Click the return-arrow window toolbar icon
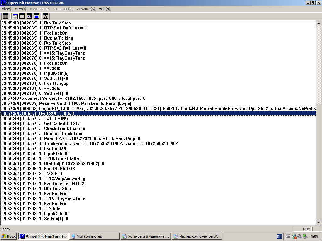Image resolution: width=322 pixels, height=241 pixels. 29,16
